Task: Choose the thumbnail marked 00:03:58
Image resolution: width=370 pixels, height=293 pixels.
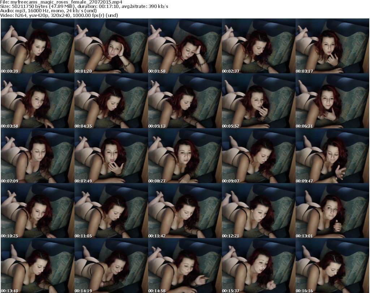Action: [38, 101]
